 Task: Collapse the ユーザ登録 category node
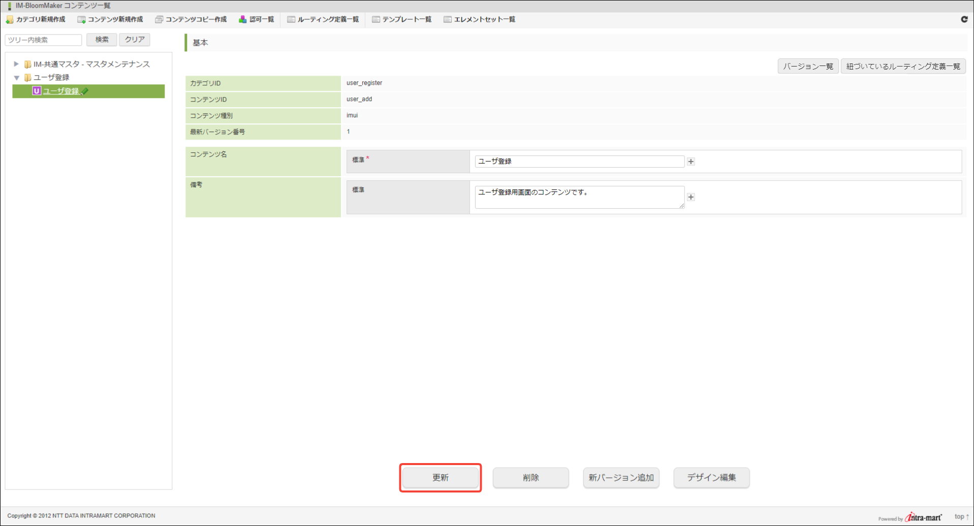click(16, 78)
